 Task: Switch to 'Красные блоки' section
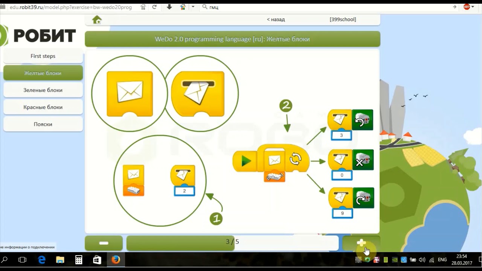click(x=43, y=107)
